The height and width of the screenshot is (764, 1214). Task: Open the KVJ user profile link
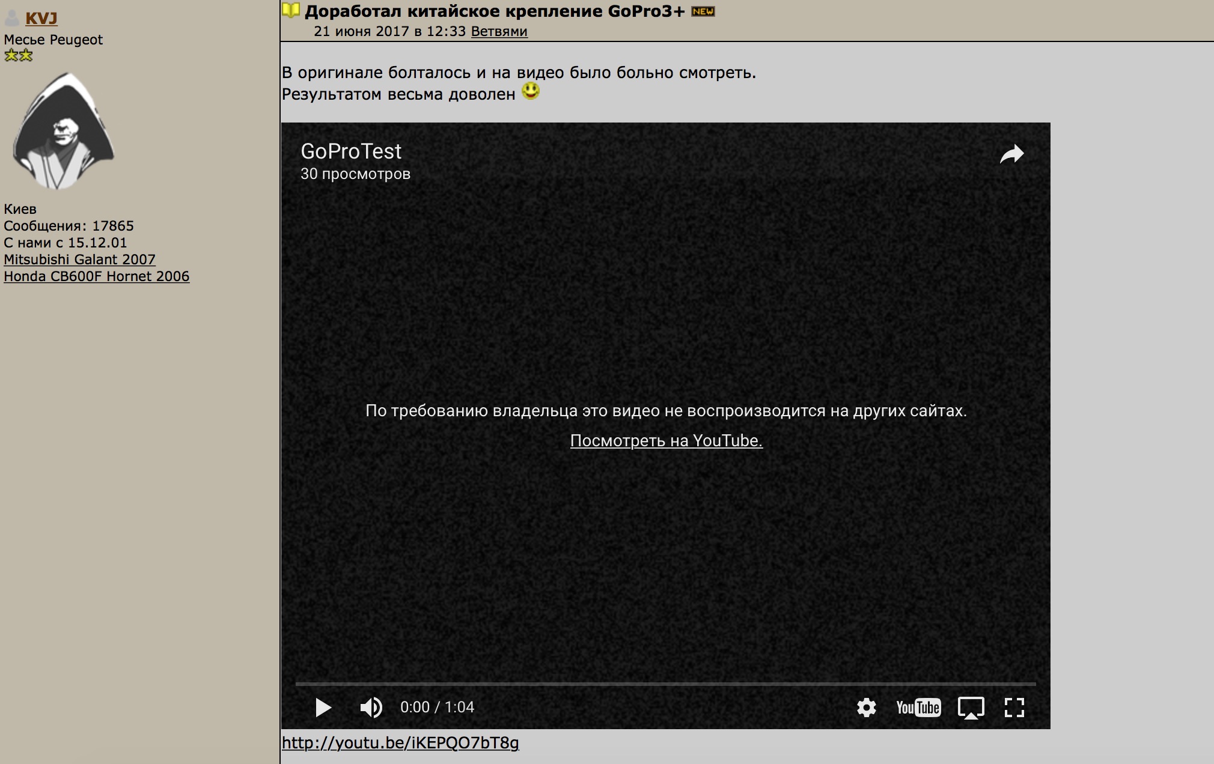point(41,18)
